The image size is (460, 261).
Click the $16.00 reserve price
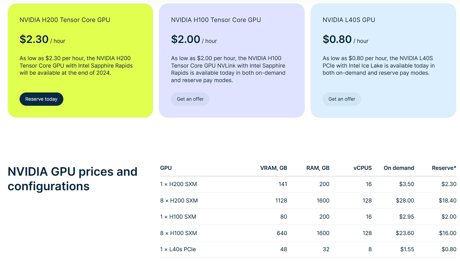[x=448, y=233]
